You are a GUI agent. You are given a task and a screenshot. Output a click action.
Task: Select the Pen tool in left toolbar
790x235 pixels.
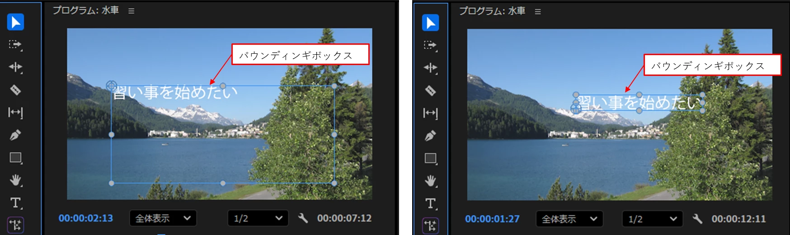[15, 135]
